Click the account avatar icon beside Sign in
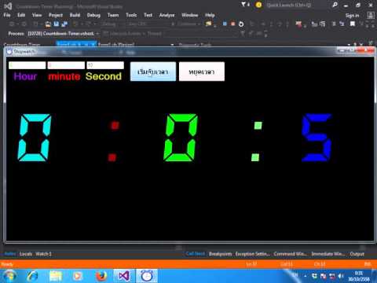The width and height of the screenshot is (377, 283). tap(370, 15)
